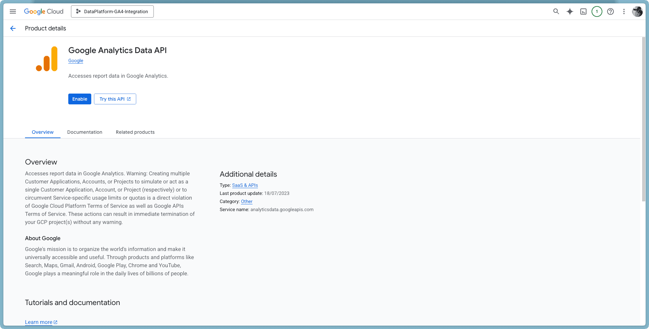Click the Google Cloud logo

point(44,11)
